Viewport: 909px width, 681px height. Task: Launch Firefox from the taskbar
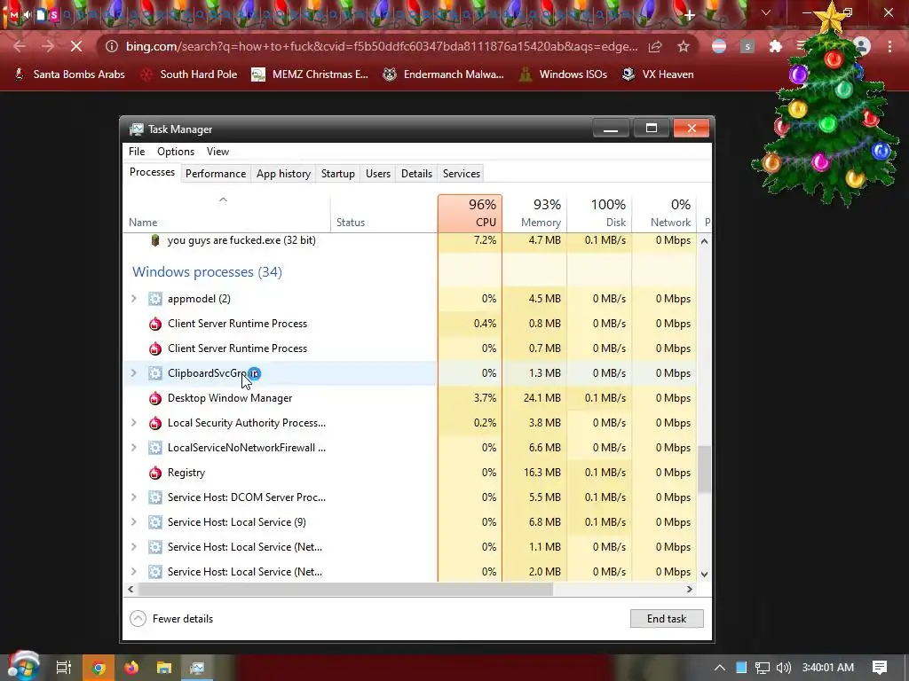[131, 668]
